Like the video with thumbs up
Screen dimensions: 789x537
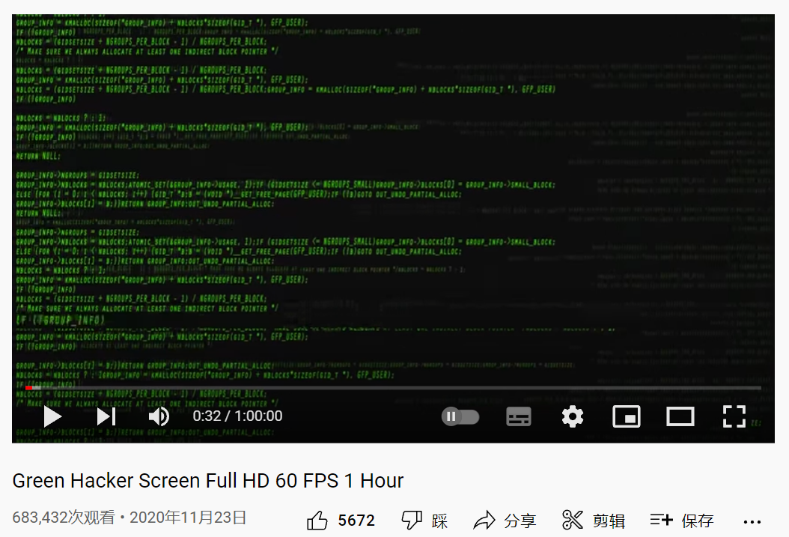[x=317, y=521]
